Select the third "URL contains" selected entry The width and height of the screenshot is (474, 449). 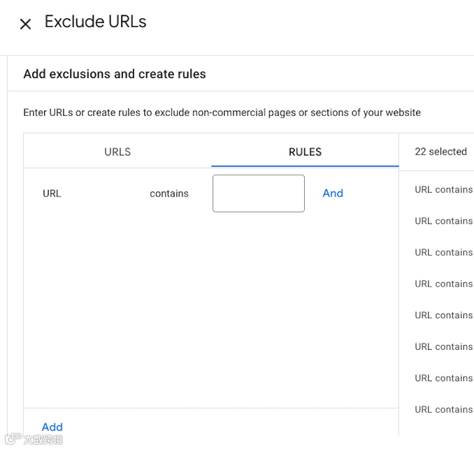tap(443, 252)
